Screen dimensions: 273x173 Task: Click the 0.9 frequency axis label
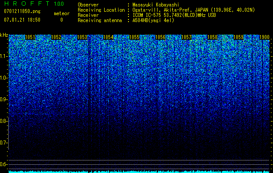click(x=3, y=99)
